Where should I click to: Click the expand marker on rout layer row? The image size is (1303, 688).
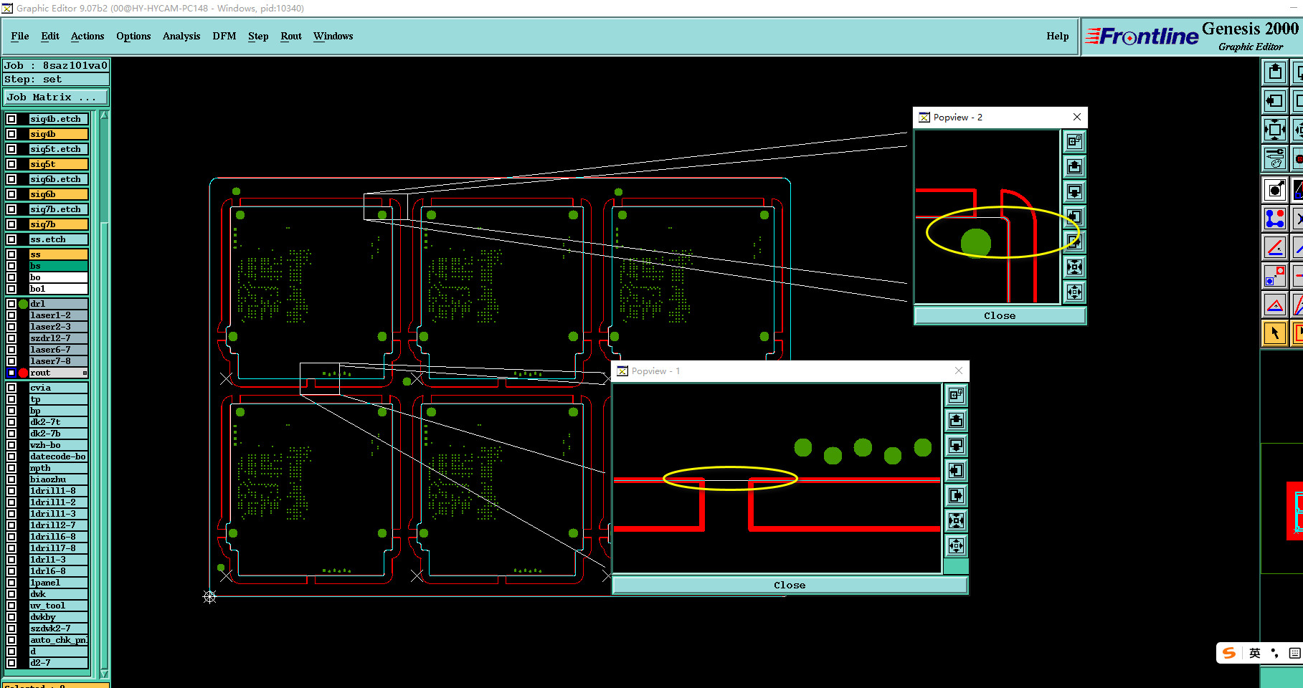pyautogui.click(x=85, y=373)
